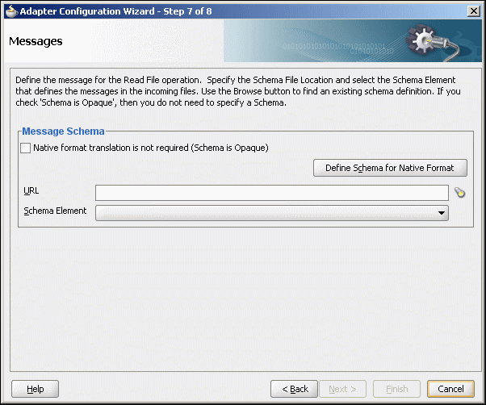
Task: Click Define Schema for Native Format button
Action: [x=390, y=168]
